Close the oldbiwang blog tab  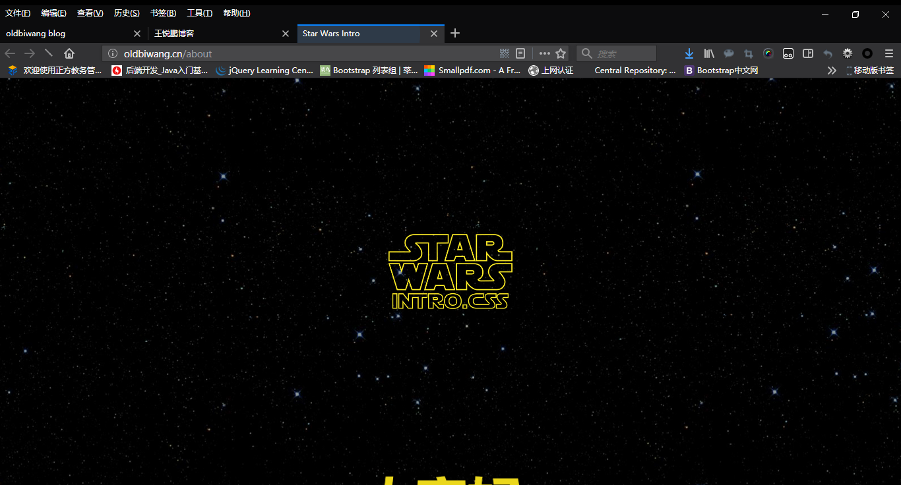pos(137,34)
